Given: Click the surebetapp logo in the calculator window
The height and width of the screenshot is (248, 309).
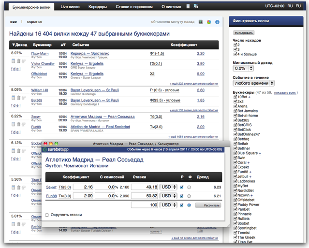Looking at the screenshot, I should (56, 149).
